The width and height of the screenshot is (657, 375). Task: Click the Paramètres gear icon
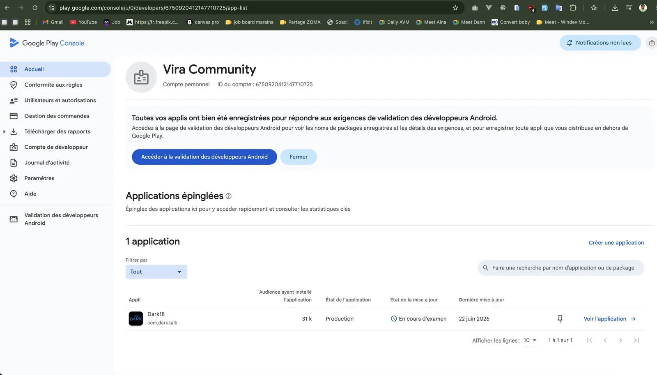pyautogui.click(x=14, y=179)
